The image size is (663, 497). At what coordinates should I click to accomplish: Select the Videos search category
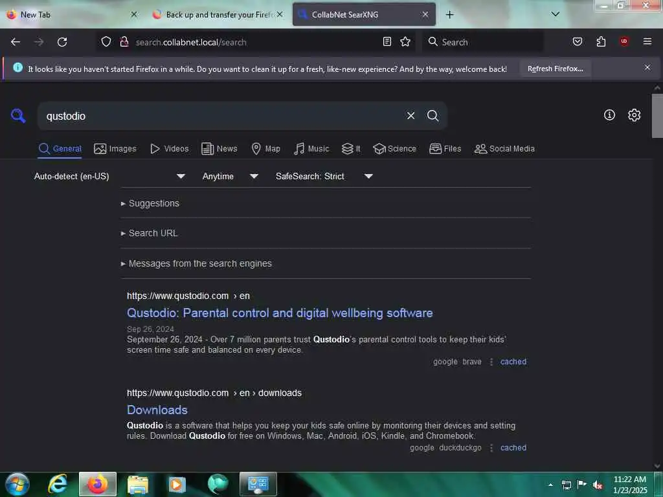point(169,149)
